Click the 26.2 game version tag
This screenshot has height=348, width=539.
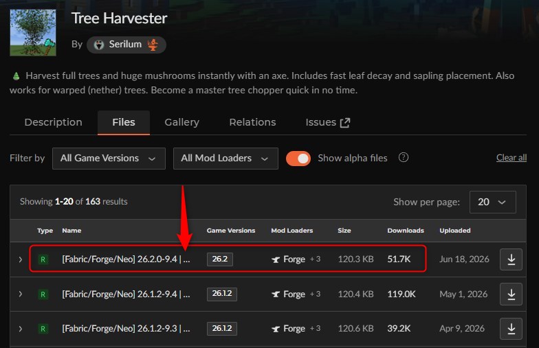click(220, 259)
